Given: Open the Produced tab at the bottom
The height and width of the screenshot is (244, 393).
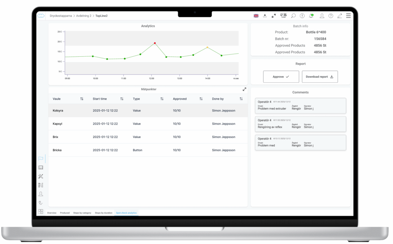Looking at the screenshot, I should [x=64, y=213].
